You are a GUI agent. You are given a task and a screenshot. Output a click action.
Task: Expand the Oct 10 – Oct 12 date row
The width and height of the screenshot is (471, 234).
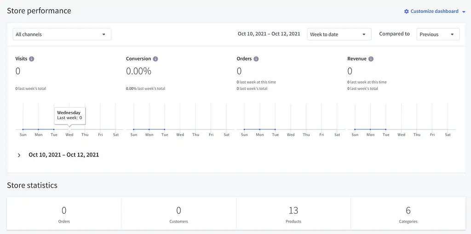pos(19,155)
